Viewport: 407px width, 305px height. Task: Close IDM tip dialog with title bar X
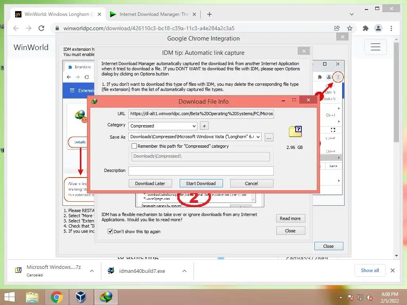point(304,51)
